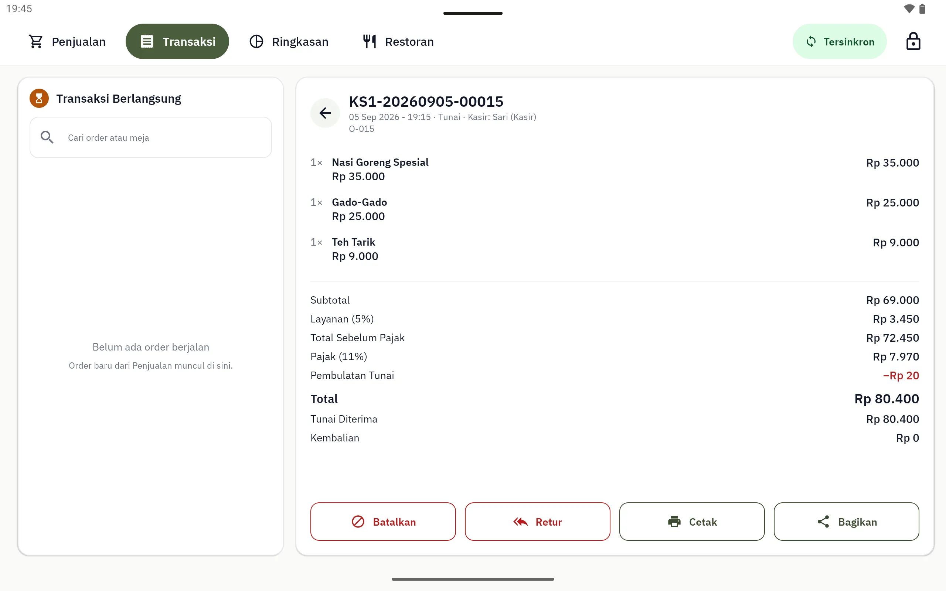The width and height of the screenshot is (946, 591).
Task: Click the receipt icon on Transaksi tab
Action: coord(147,41)
